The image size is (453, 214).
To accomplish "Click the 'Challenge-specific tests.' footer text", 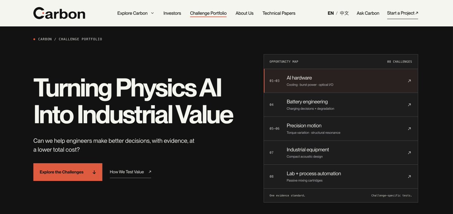I will [391, 196].
